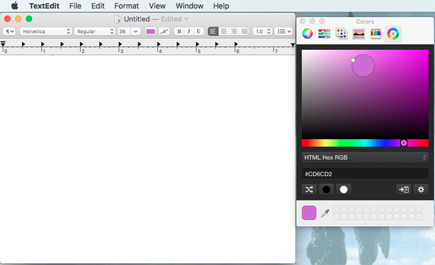Close the TextEdit document window
This screenshot has width=435, height=265.
[8, 19]
